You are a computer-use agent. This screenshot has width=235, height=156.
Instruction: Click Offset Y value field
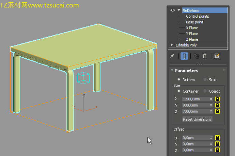coord(195,144)
